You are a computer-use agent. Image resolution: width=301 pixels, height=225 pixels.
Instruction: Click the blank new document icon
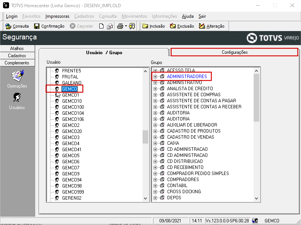tap(101, 26)
